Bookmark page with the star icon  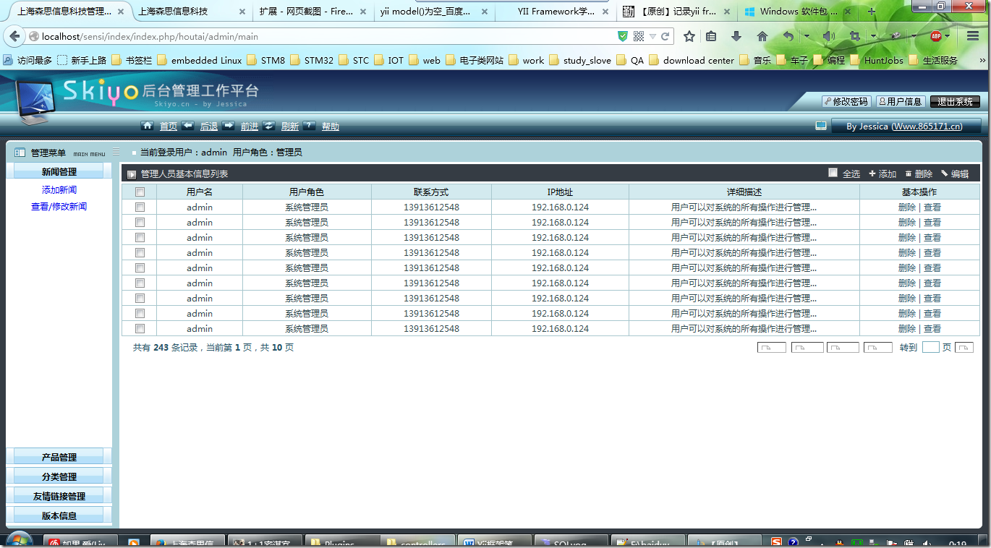tap(689, 36)
